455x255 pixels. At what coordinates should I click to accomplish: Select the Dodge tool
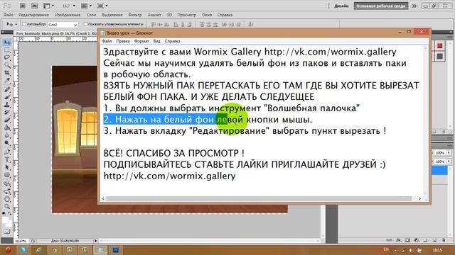coord(7,143)
